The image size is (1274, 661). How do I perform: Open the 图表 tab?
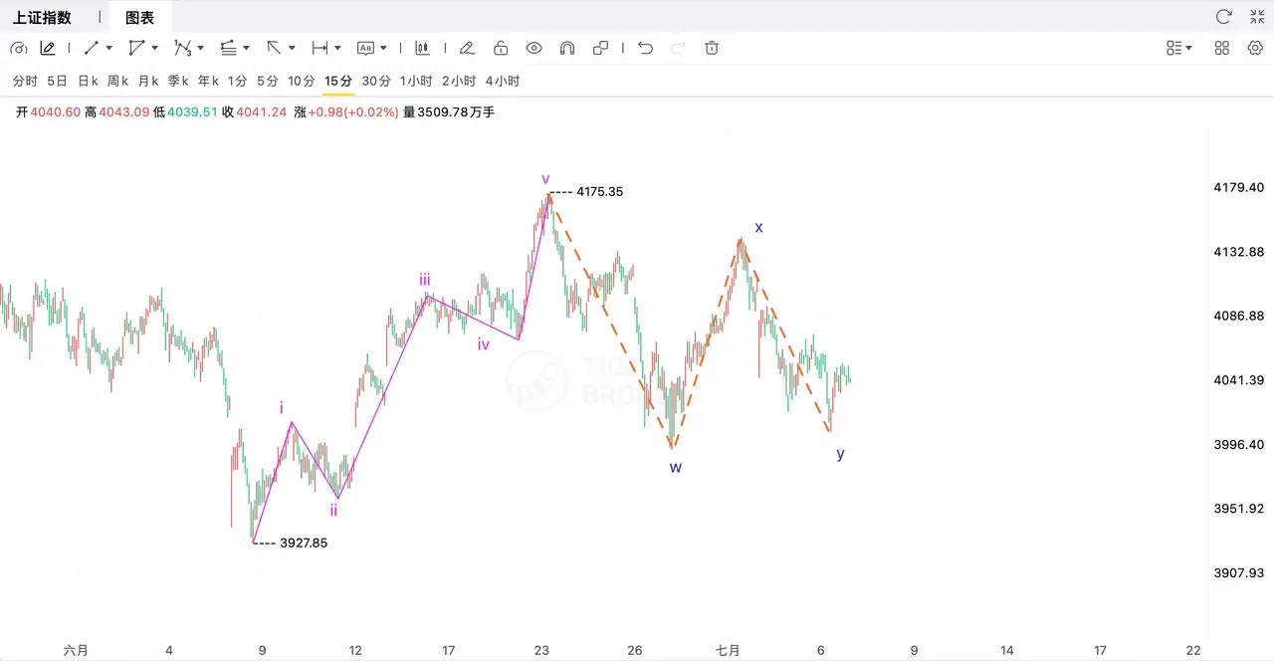click(140, 17)
